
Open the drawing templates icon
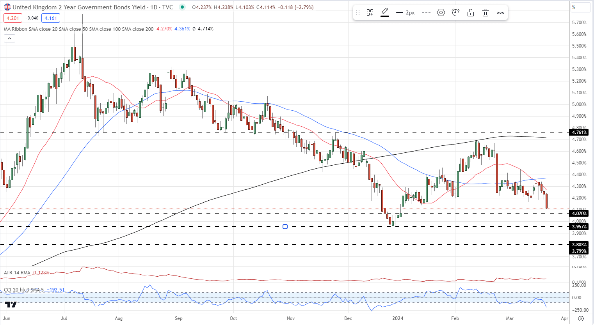[370, 12]
